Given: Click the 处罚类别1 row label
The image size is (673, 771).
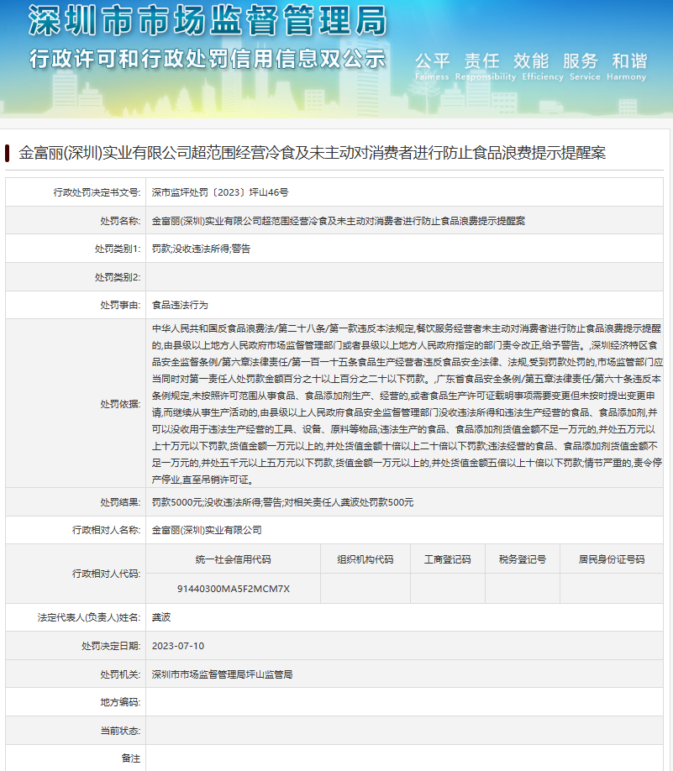Looking at the screenshot, I should [x=118, y=249].
